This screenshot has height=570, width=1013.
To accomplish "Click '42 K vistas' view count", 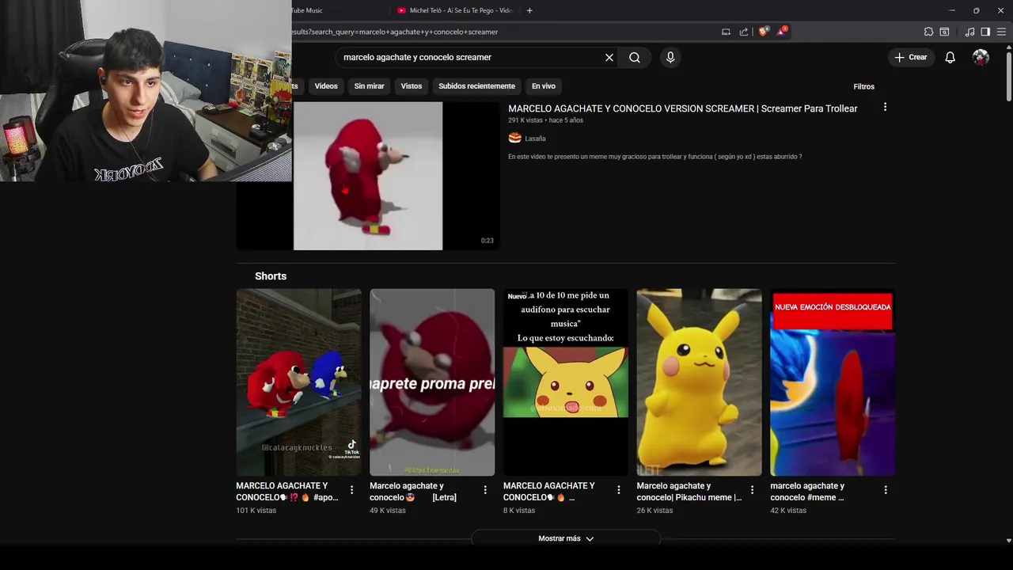I will [788, 511].
